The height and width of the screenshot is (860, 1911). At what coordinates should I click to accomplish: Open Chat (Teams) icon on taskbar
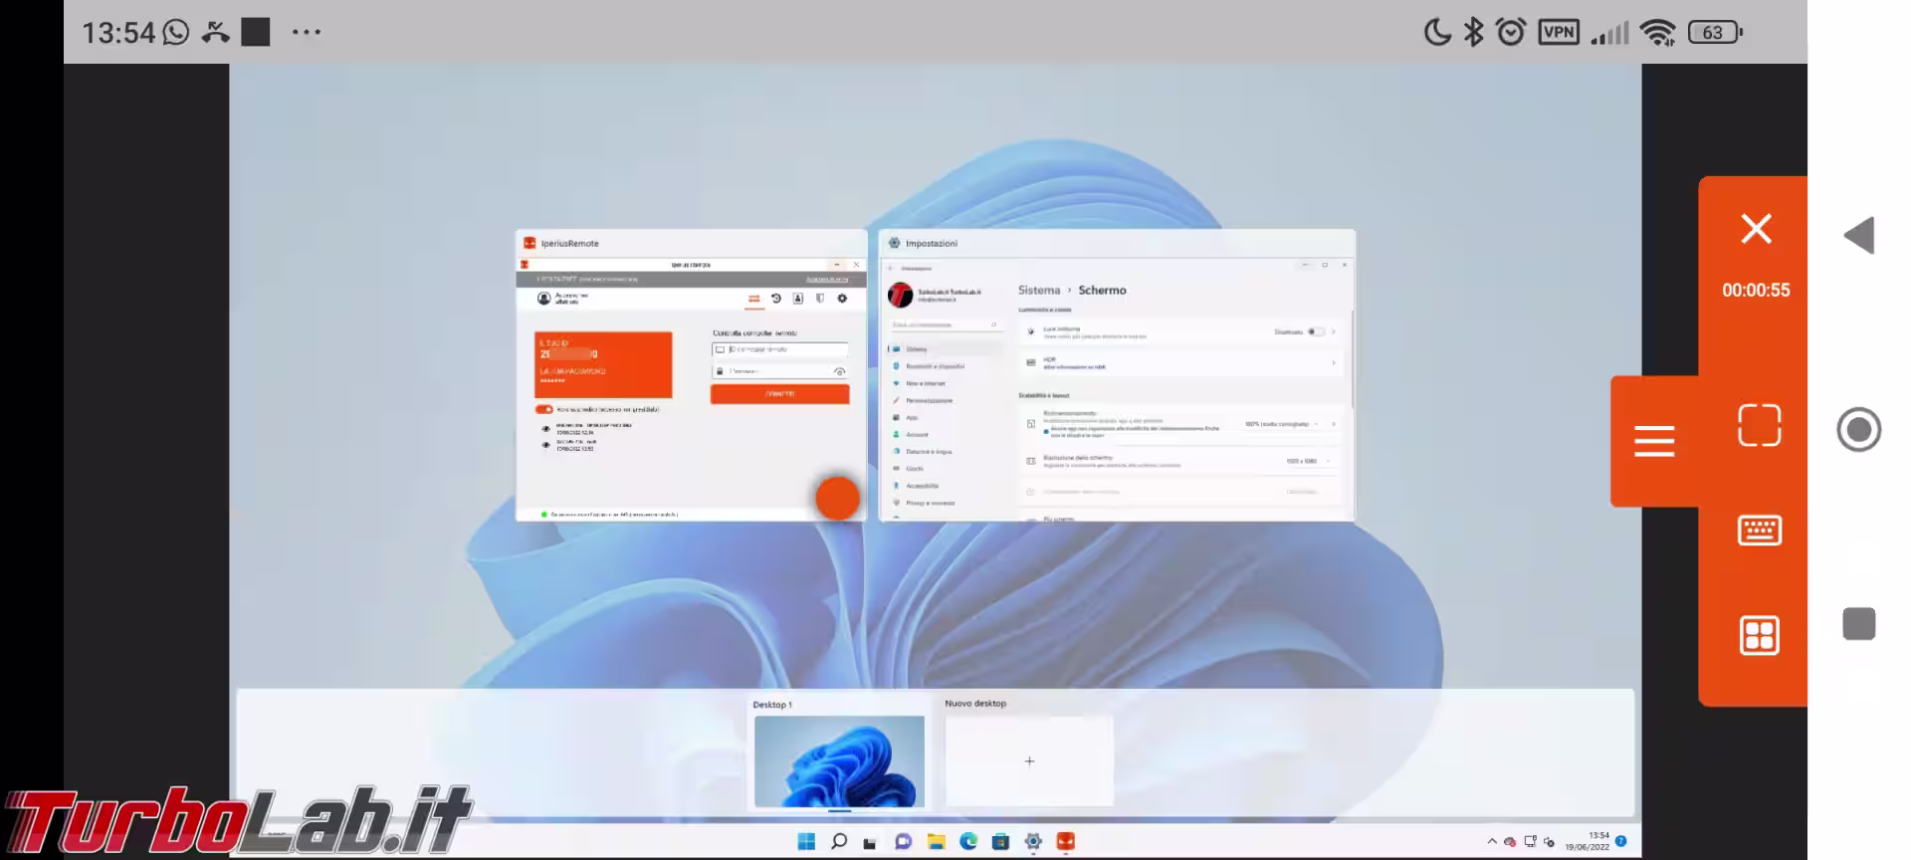coord(903,842)
